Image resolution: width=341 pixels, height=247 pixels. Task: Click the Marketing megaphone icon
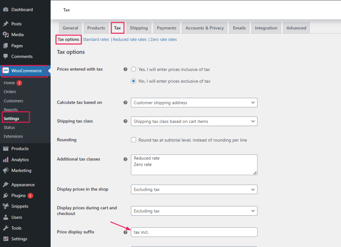point(6,170)
